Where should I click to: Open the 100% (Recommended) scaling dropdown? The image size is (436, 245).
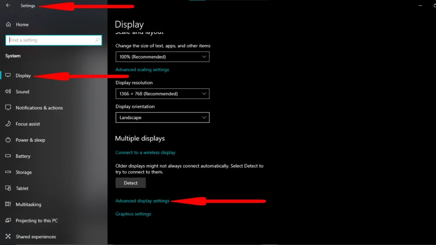[x=162, y=57]
